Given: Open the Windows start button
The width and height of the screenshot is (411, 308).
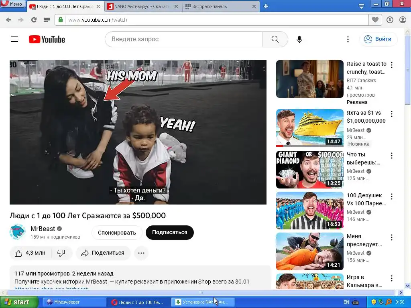Looking at the screenshot, I should pyautogui.click(x=19, y=302).
